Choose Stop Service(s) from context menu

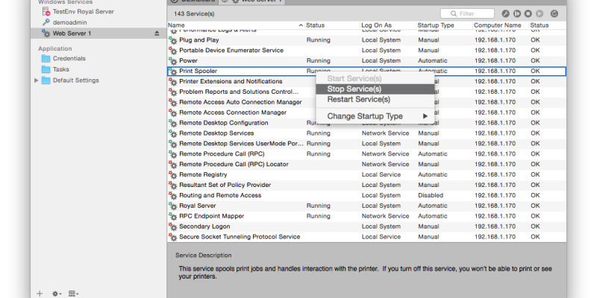click(x=354, y=89)
